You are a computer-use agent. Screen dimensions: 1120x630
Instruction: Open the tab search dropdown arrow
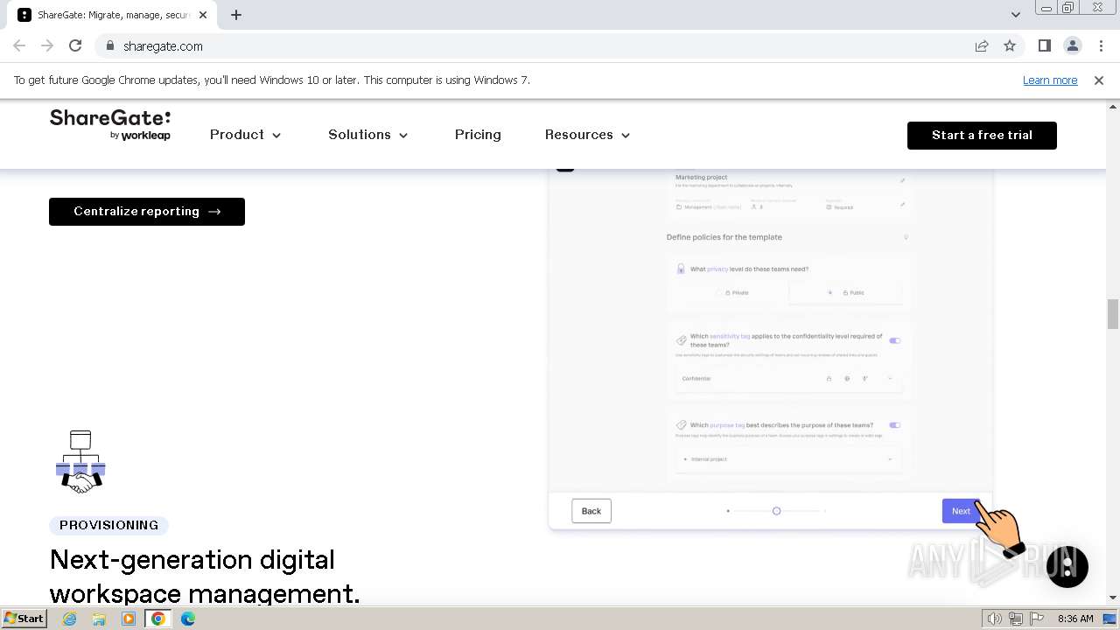tap(1015, 15)
